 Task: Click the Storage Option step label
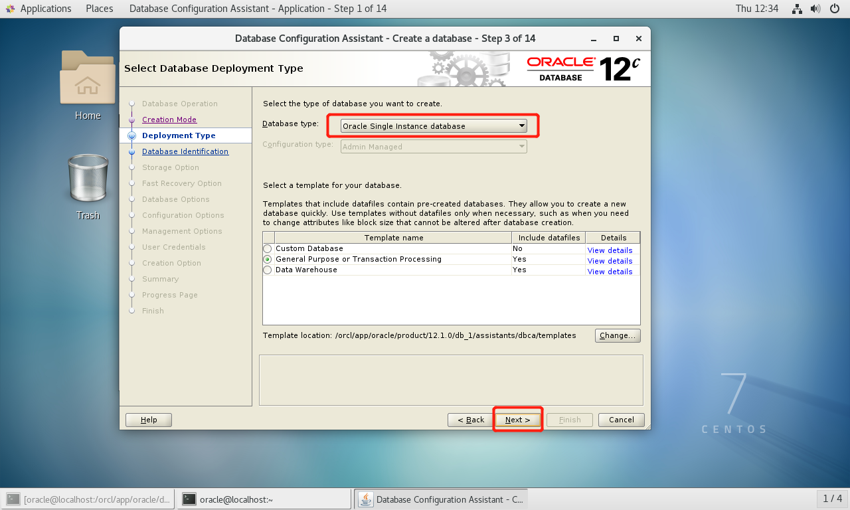tap(171, 167)
